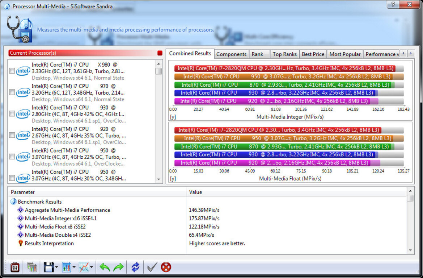Click the processor list scroll-up arrow
This screenshot has height=278, width=423.
158,64
